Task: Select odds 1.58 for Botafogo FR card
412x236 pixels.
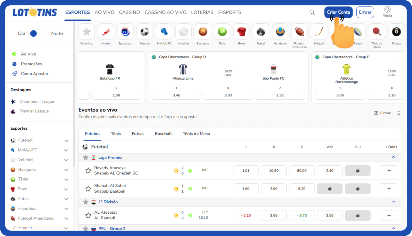Action: 116,95
